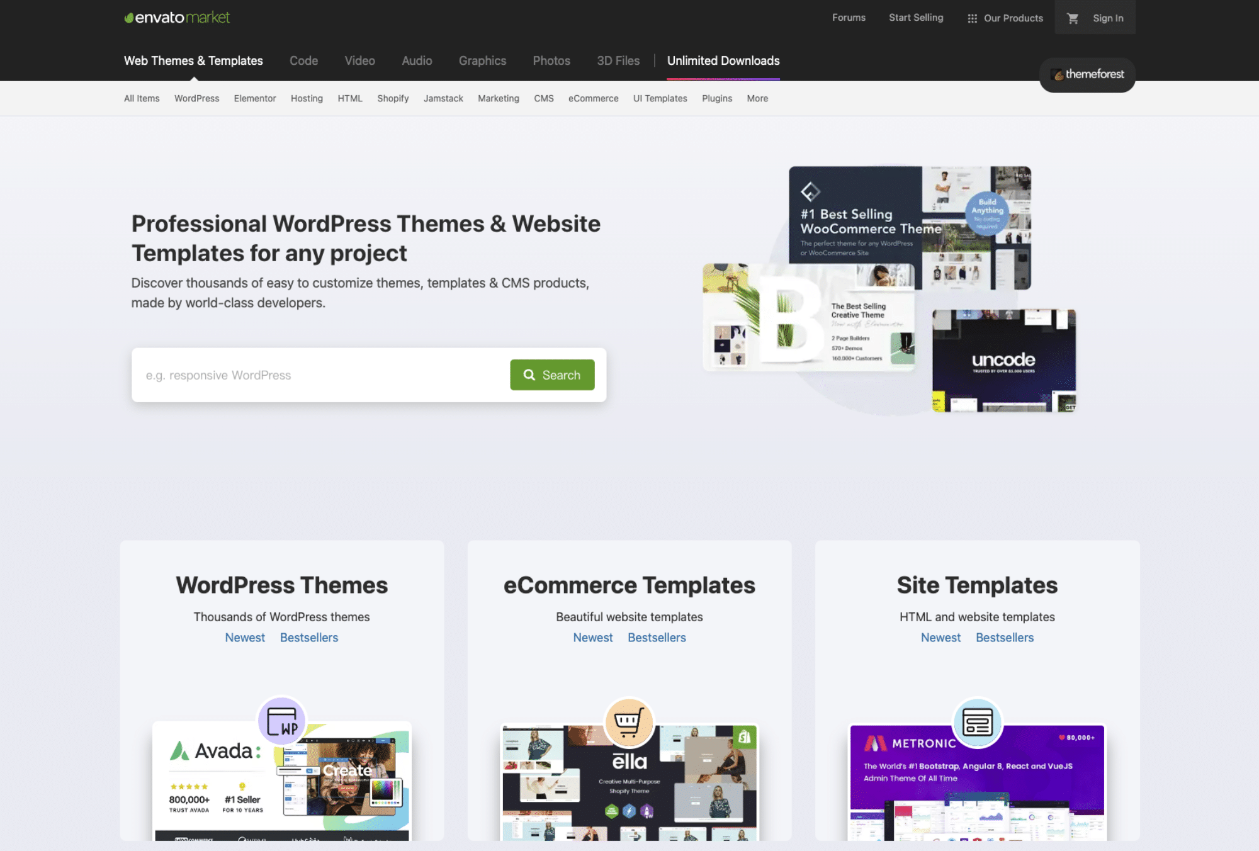The height and width of the screenshot is (851, 1259).
Task: Click the WordPress Themes heading
Action: coord(282,585)
